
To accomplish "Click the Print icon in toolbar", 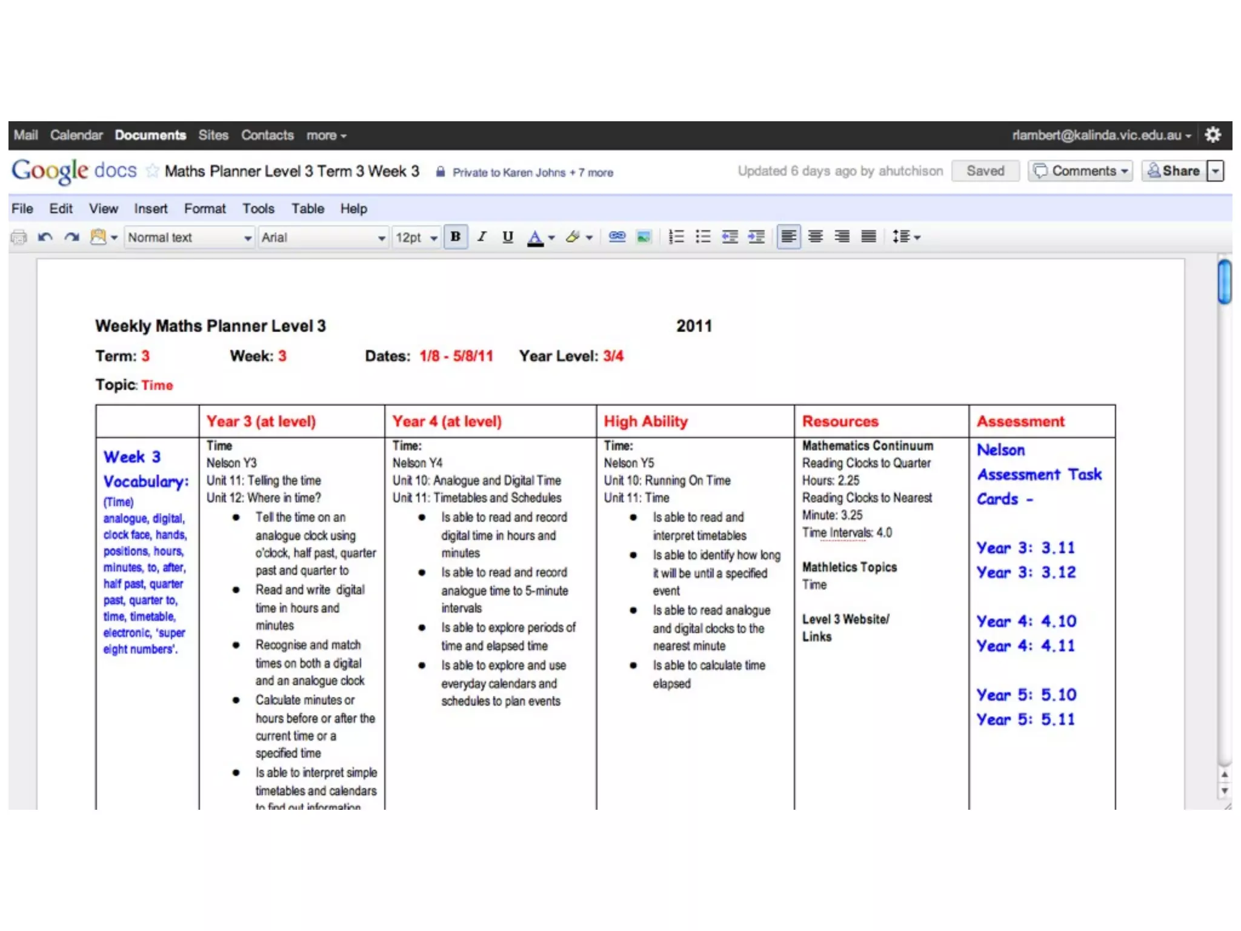I will pos(19,237).
